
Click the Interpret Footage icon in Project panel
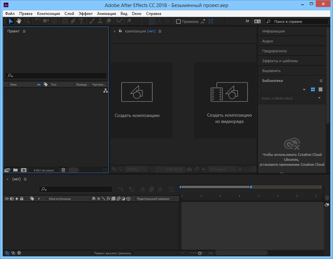[7, 170]
